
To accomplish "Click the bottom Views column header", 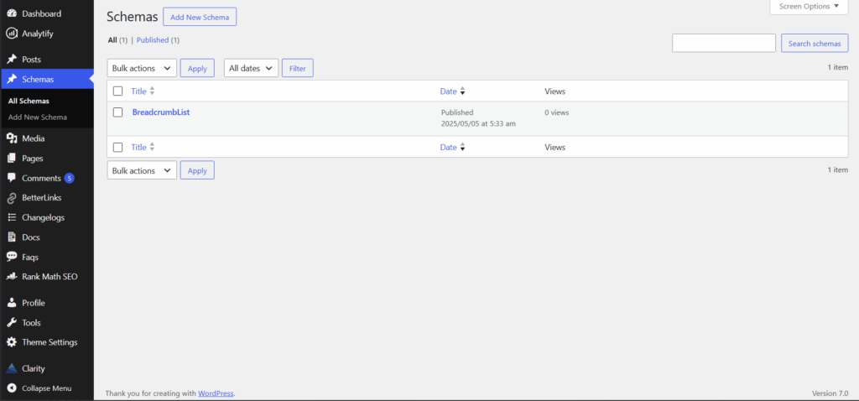I will click(x=555, y=148).
